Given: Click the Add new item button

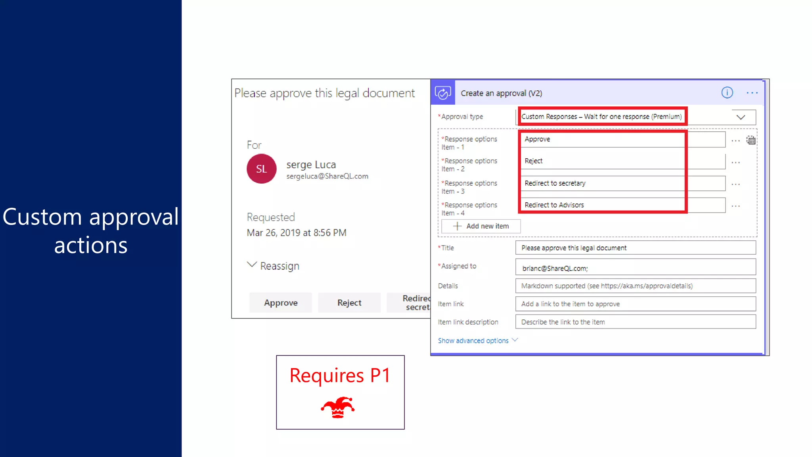Looking at the screenshot, I should pos(481,226).
